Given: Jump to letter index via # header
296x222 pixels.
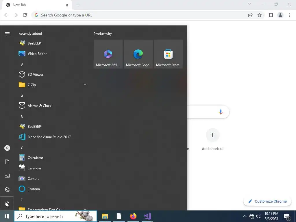Looking at the screenshot, I should 22,64.
